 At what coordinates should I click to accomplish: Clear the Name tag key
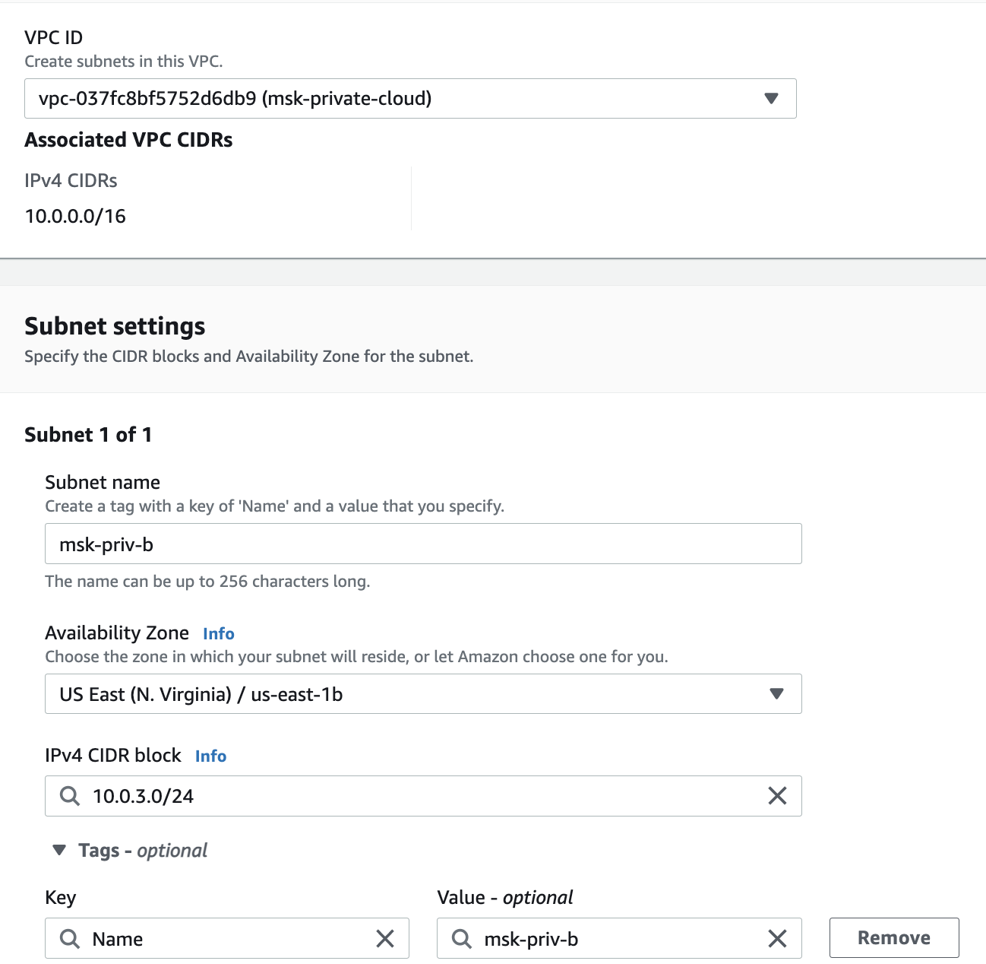(385, 939)
